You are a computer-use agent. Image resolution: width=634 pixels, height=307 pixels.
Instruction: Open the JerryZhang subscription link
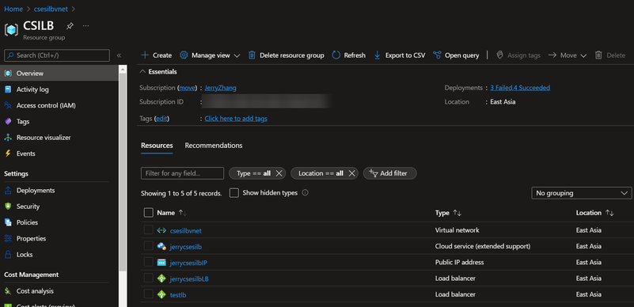[x=220, y=88]
